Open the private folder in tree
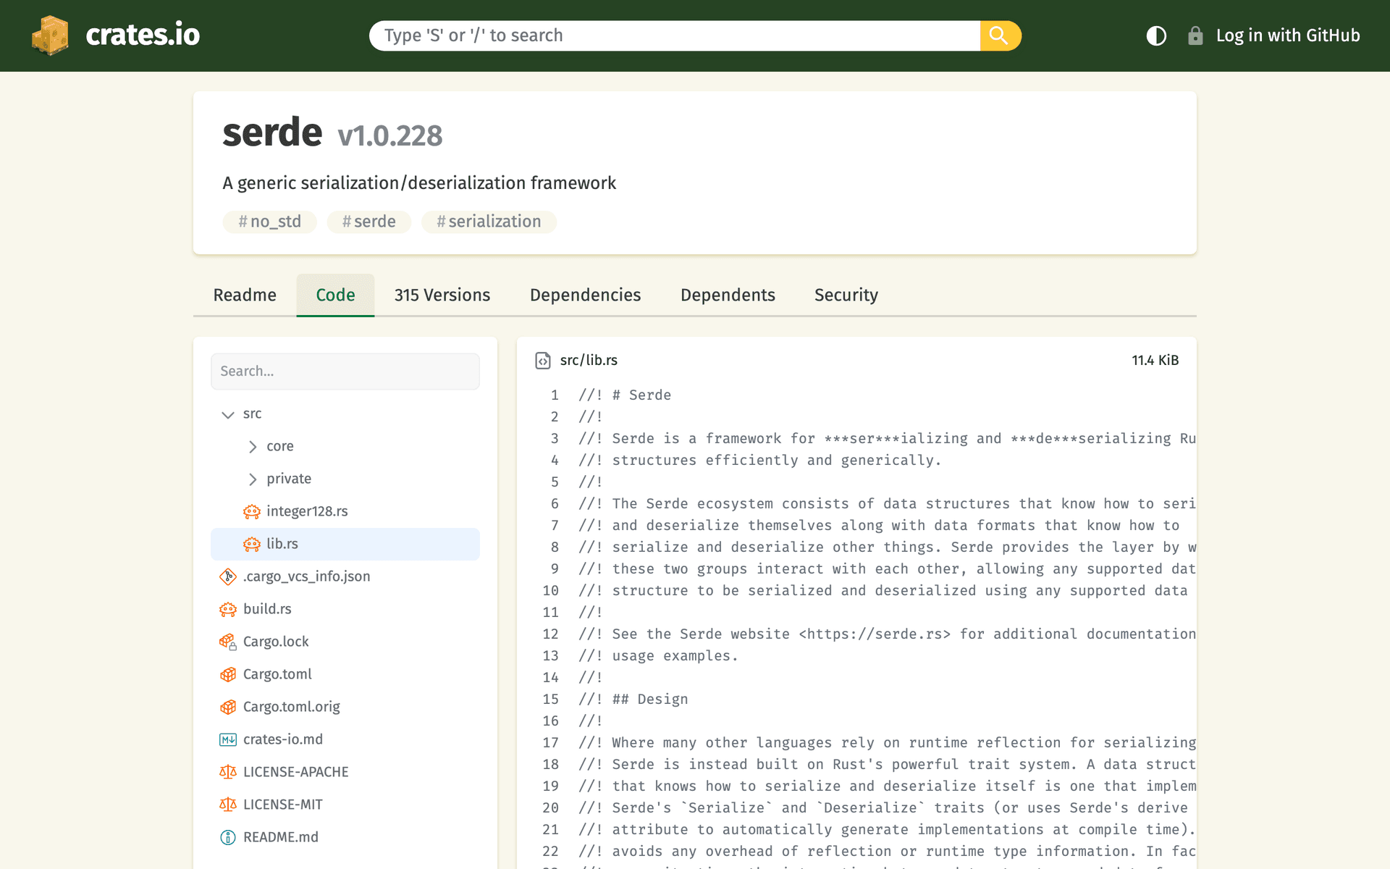The height and width of the screenshot is (869, 1390). click(x=289, y=479)
